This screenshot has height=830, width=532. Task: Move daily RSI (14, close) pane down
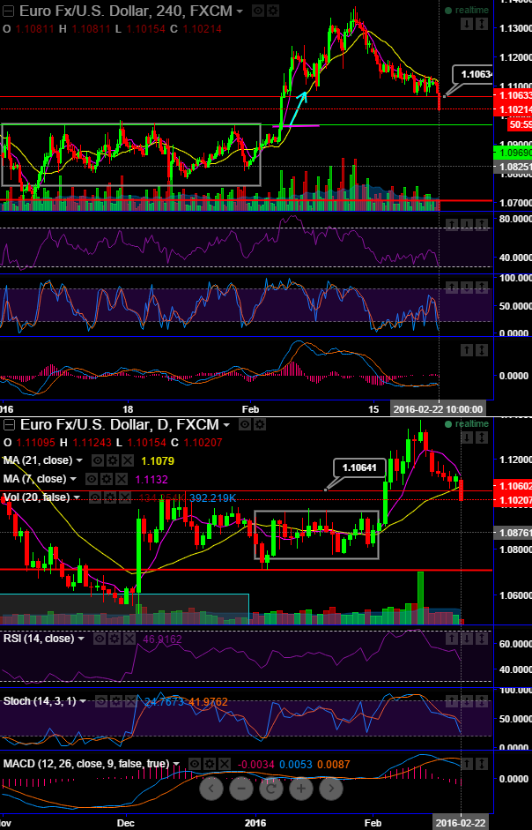coord(467,639)
